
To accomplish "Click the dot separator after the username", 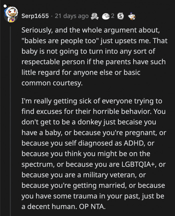I will click(x=51, y=16).
